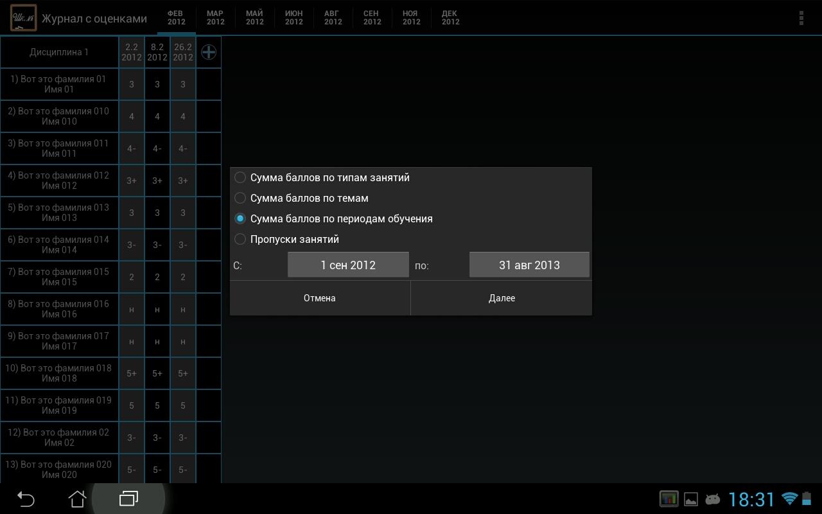Open Recent apps from the navigation bar
The width and height of the screenshot is (822, 514).
128,499
